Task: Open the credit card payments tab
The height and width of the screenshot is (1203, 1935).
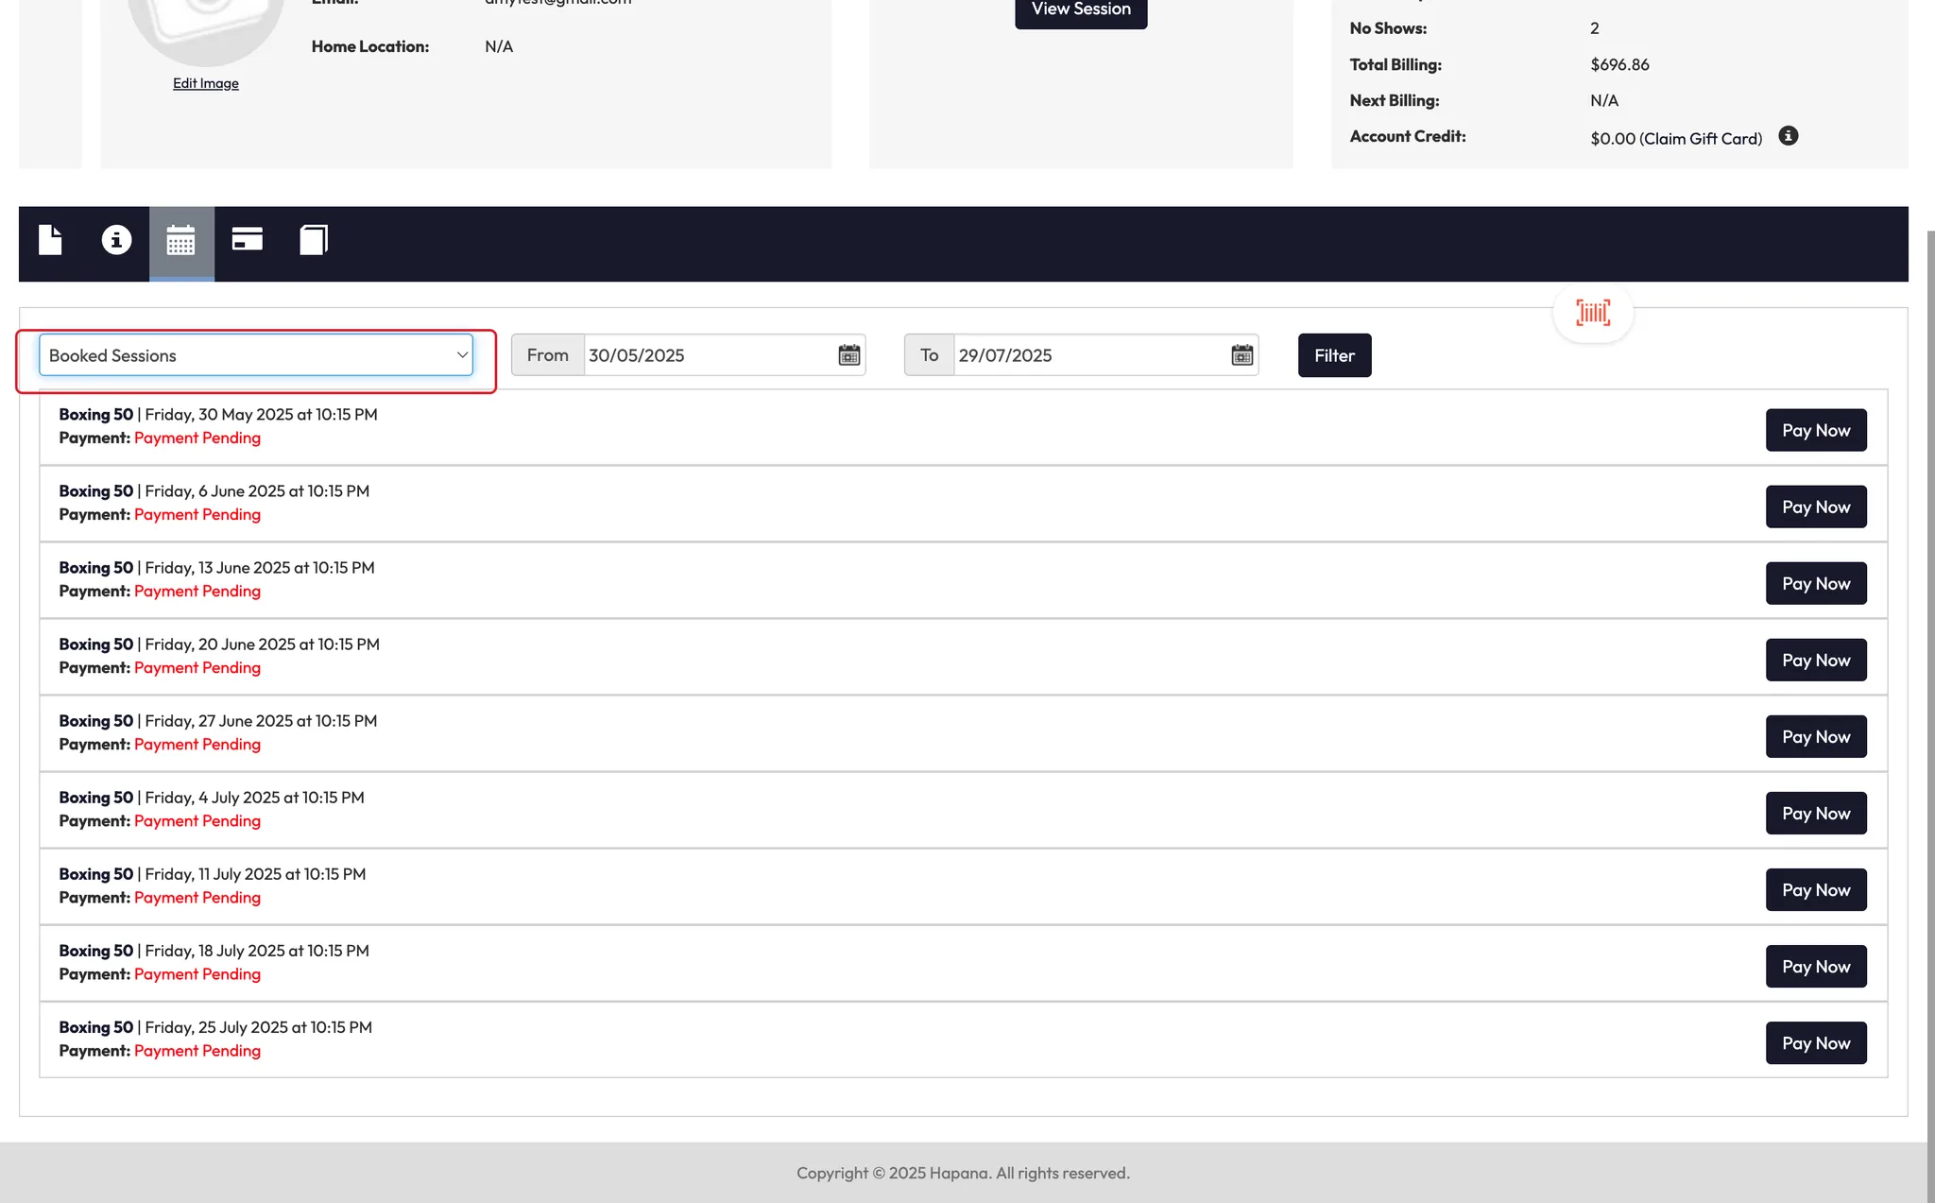Action: pyautogui.click(x=247, y=240)
